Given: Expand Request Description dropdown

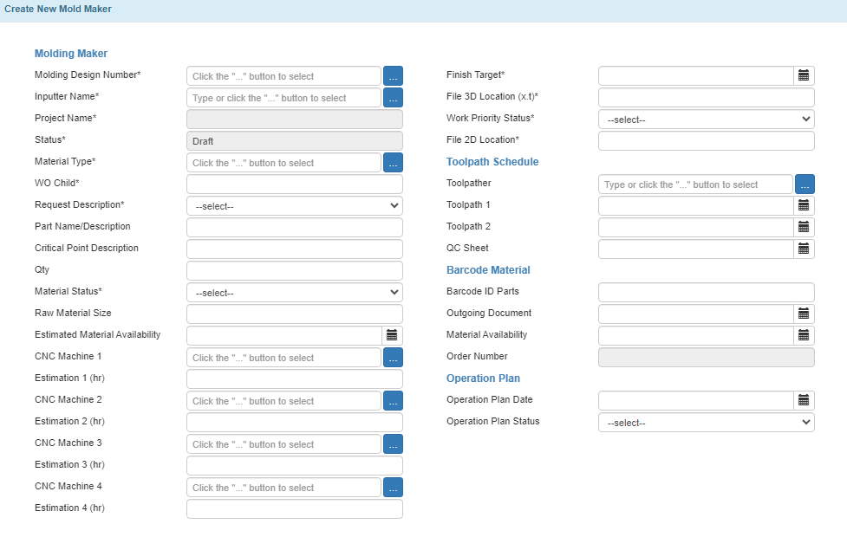Looking at the screenshot, I should 295,205.
